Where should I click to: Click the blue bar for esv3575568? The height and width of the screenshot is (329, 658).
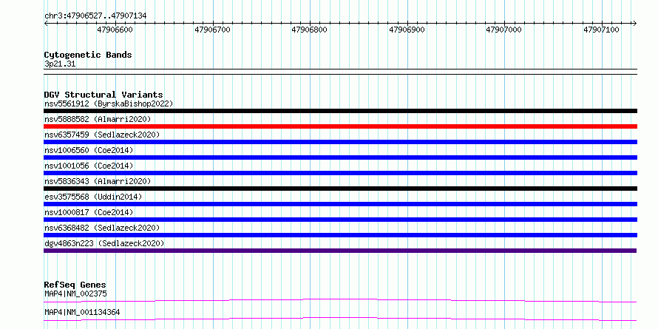pos(340,204)
